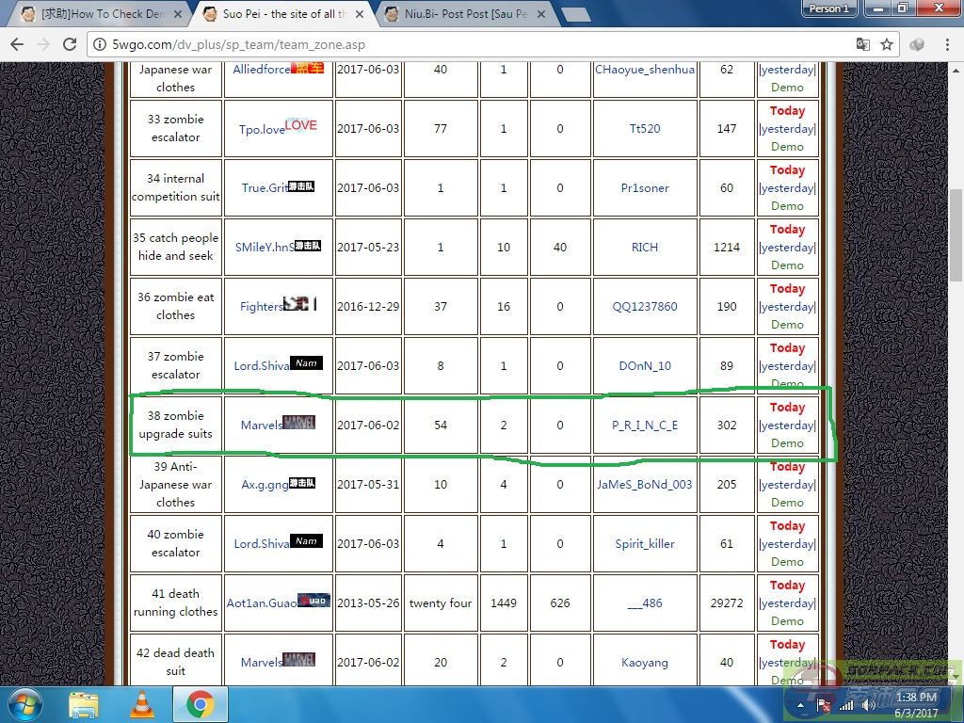Screen dimensions: 964x723
Task: Open File Explorer from the taskbar
Action: point(84,704)
